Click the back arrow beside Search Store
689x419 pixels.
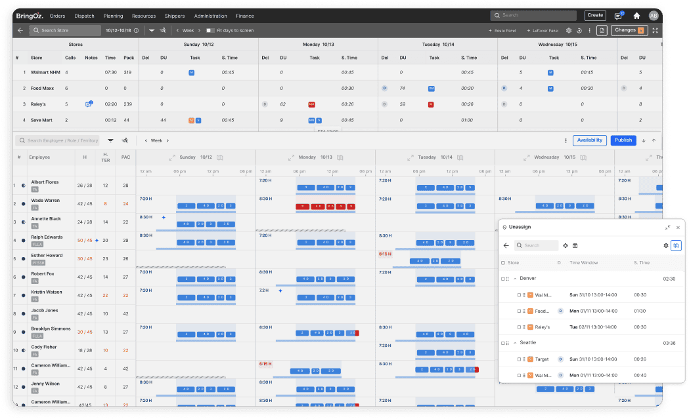tap(20, 30)
